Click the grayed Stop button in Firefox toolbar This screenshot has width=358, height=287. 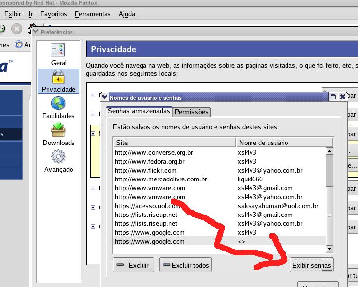(17, 29)
